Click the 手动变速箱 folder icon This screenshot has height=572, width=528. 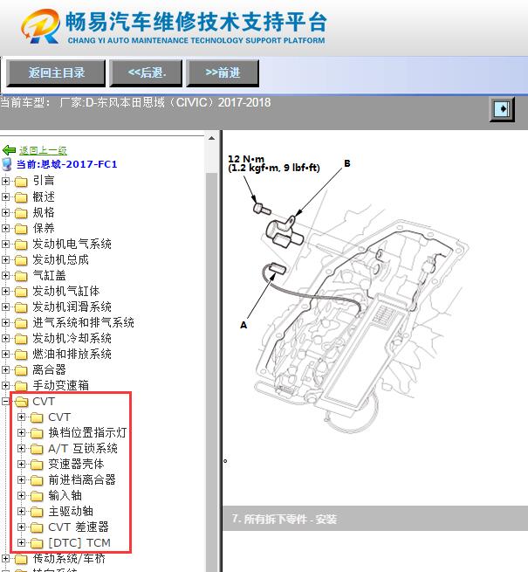(21, 386)
